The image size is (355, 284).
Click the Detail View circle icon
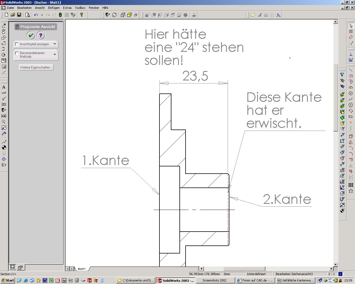click(x=4, y=55)
